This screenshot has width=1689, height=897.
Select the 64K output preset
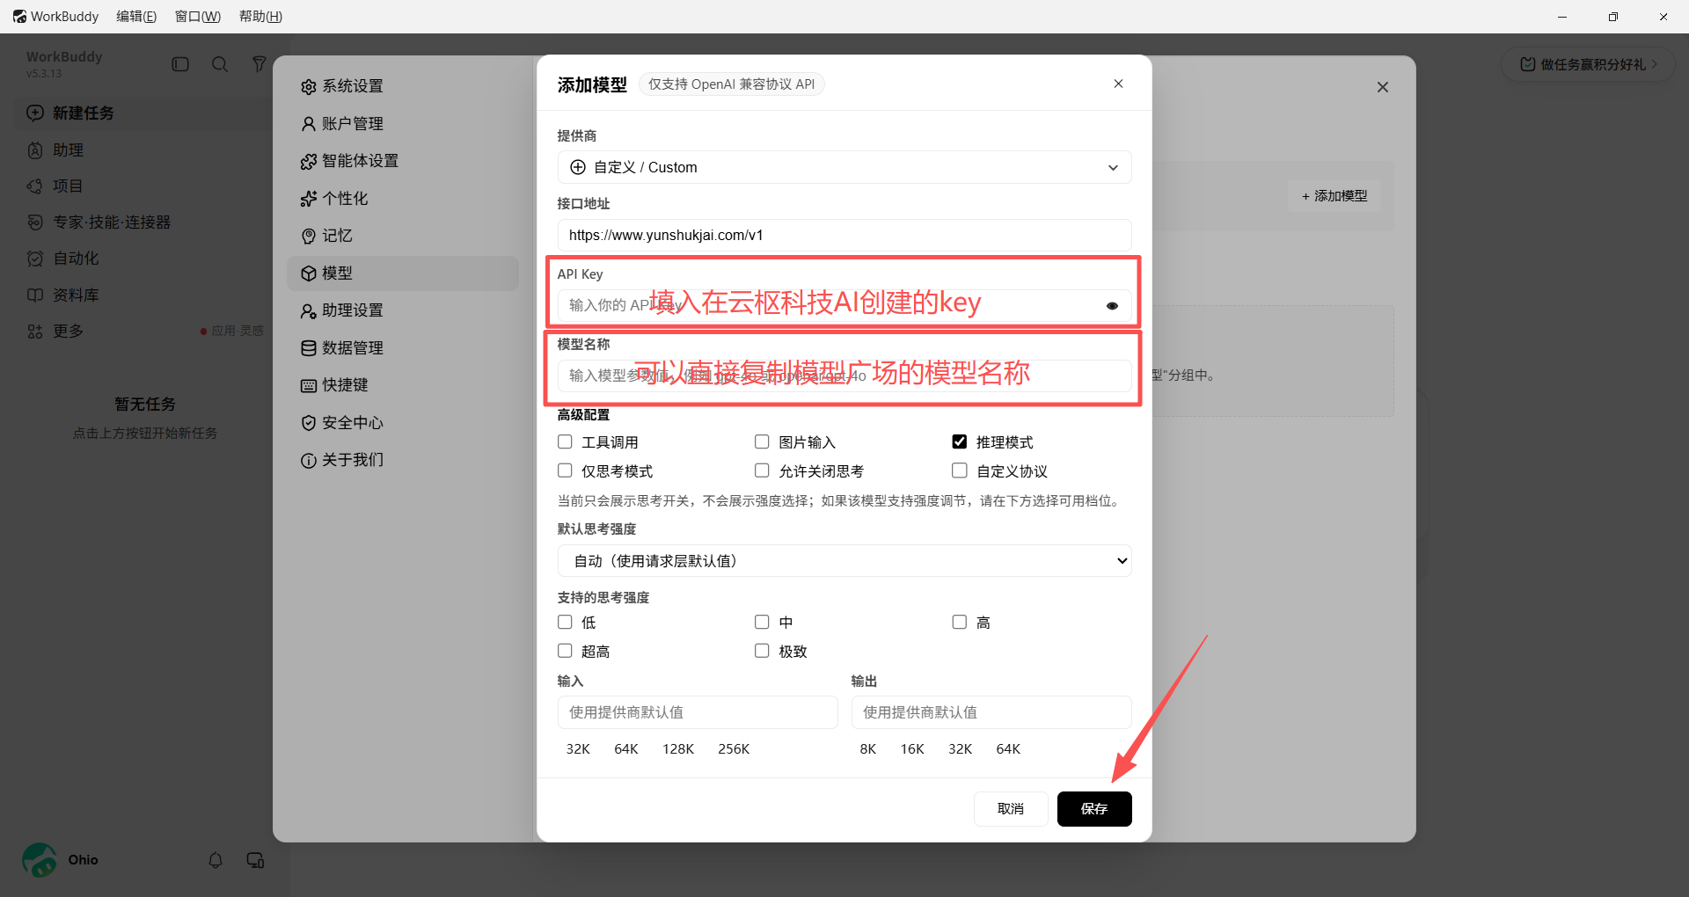coord(1008,749)
